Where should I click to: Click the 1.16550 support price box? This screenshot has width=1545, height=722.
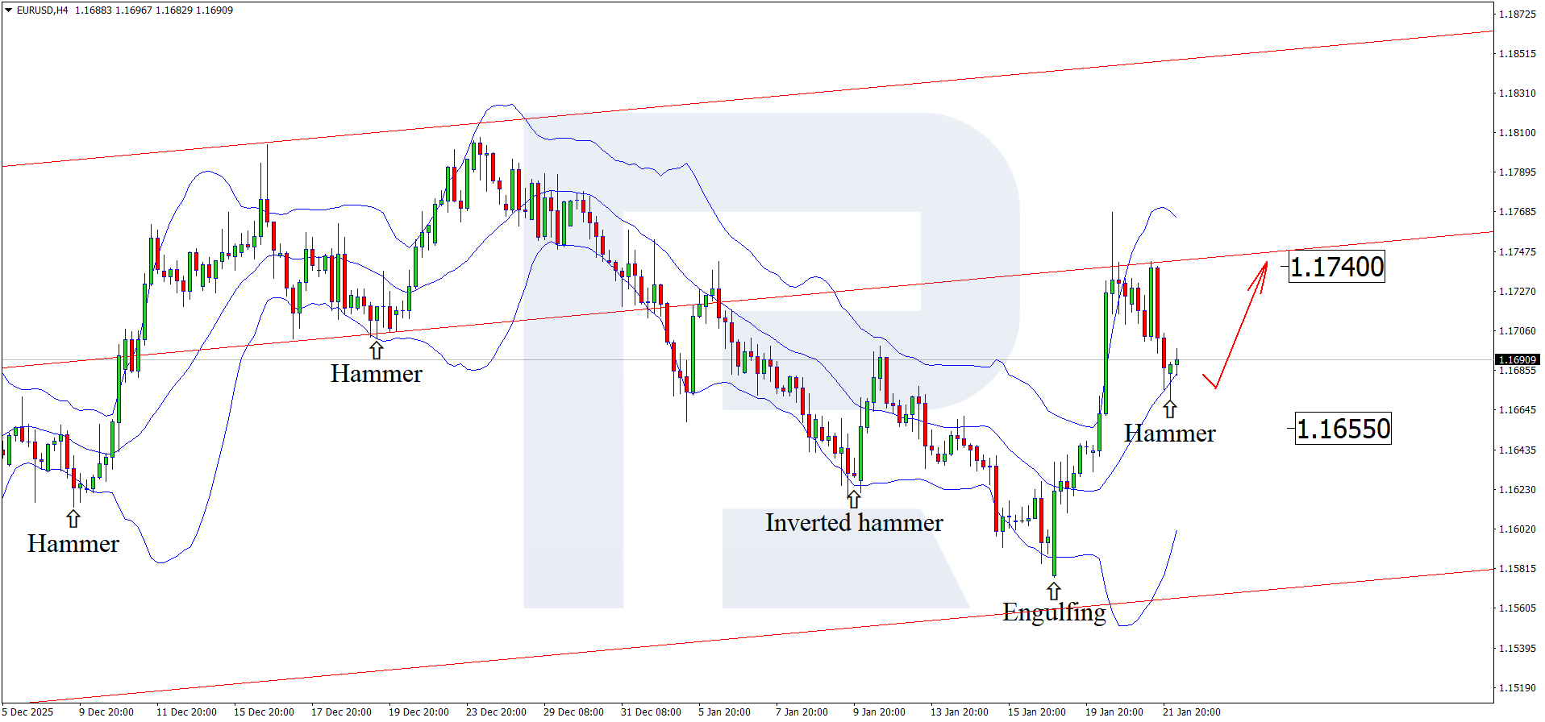(x=1343, y=429)
